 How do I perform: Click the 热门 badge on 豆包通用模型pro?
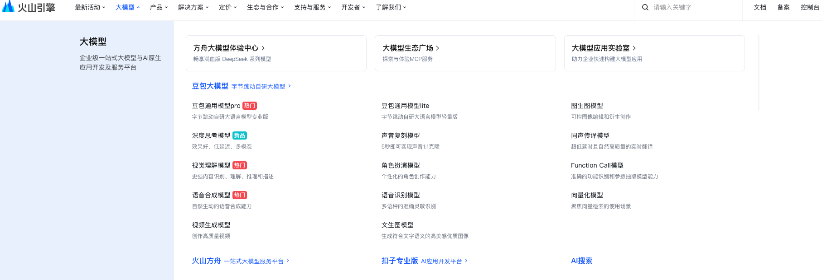point(250,106)
